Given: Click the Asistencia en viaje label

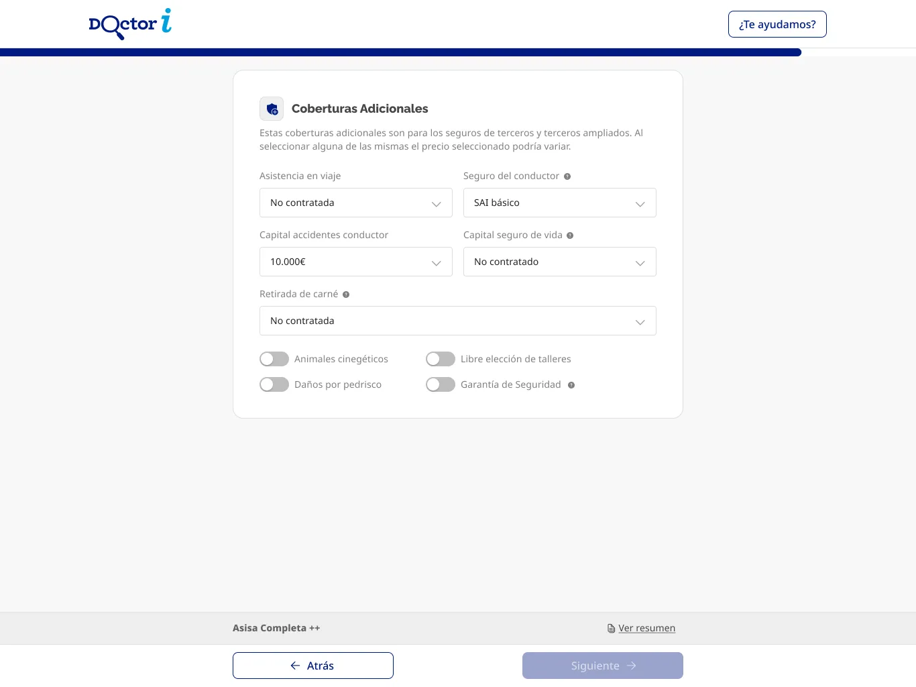Looking at the screenshot, I should [300, 176].
